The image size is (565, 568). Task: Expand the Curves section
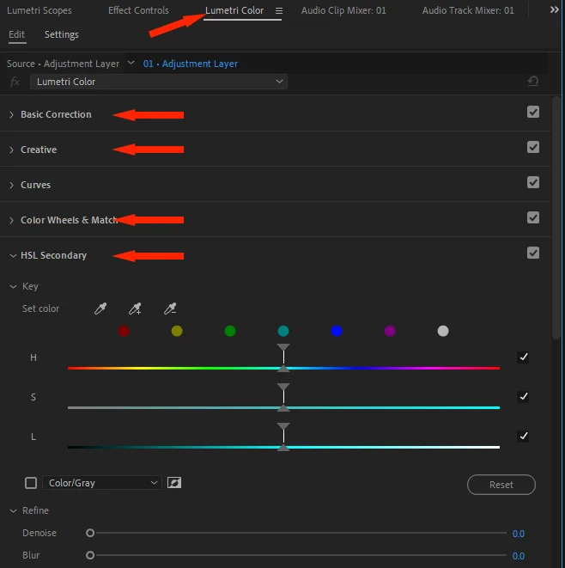[x=11, y=185]
